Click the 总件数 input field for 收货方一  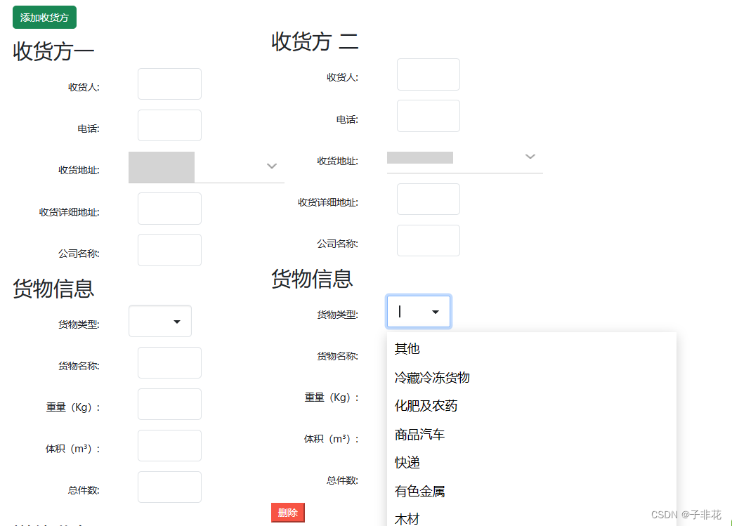(169, 487)
